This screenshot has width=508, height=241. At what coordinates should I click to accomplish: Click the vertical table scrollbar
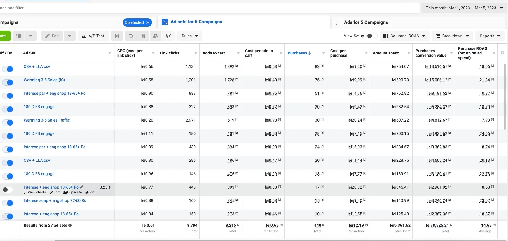(x=505, y=96)
